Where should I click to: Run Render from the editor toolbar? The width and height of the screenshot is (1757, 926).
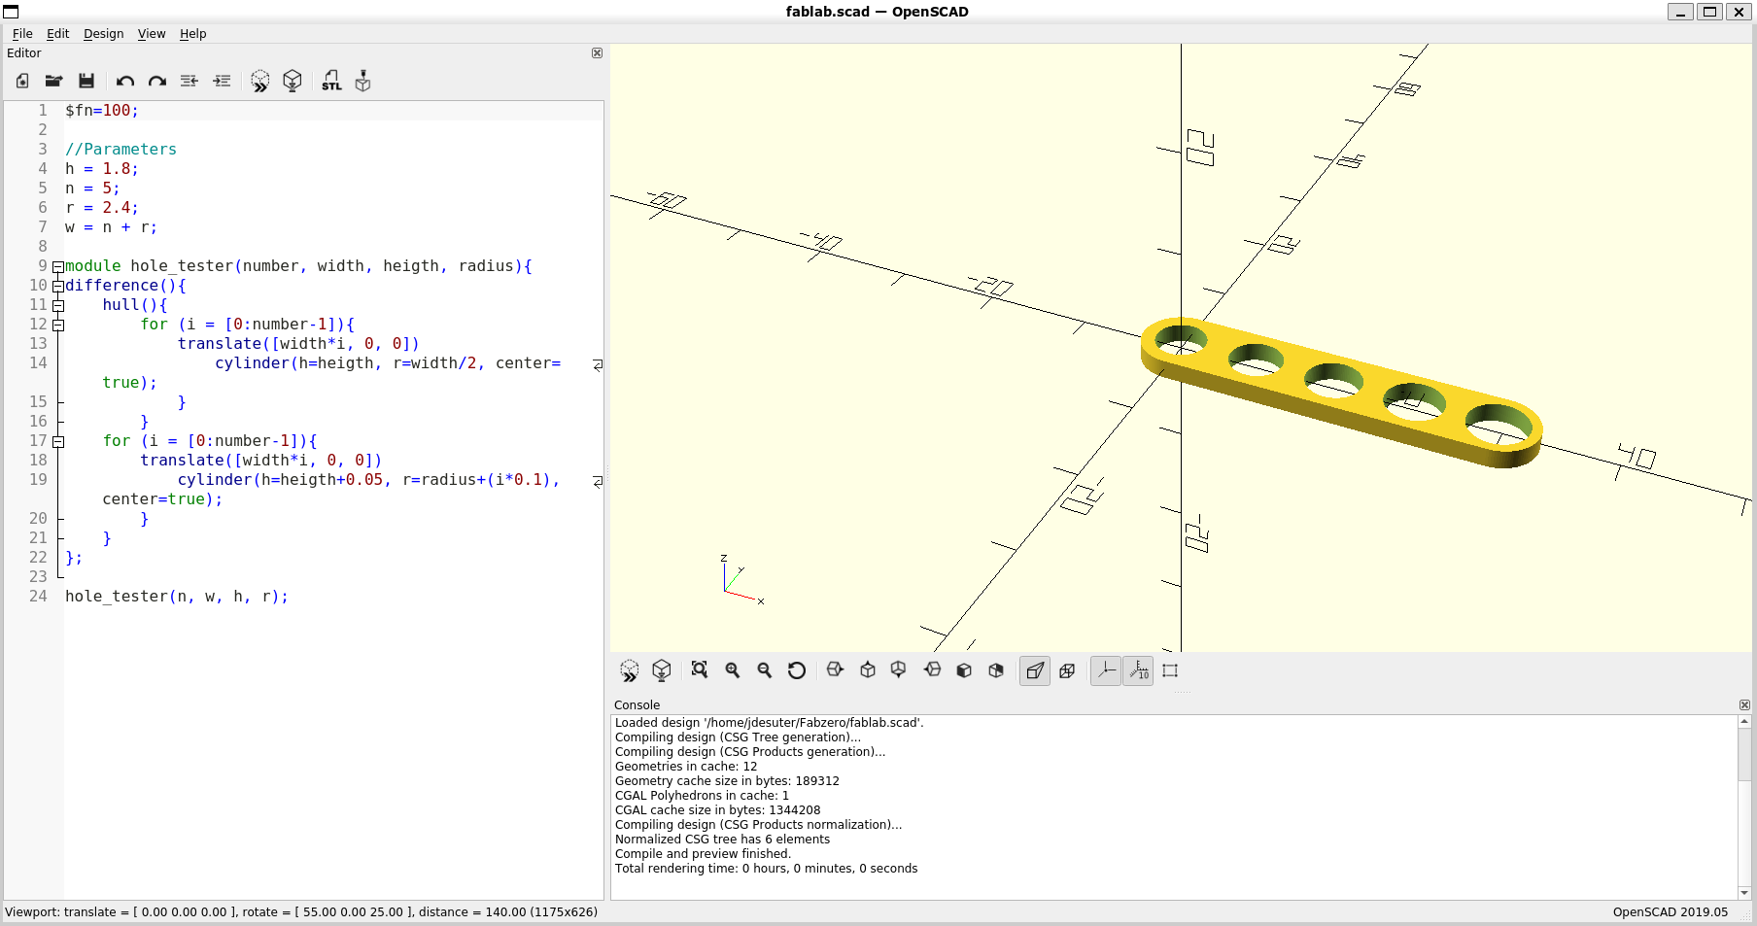(x=293, y=81)
